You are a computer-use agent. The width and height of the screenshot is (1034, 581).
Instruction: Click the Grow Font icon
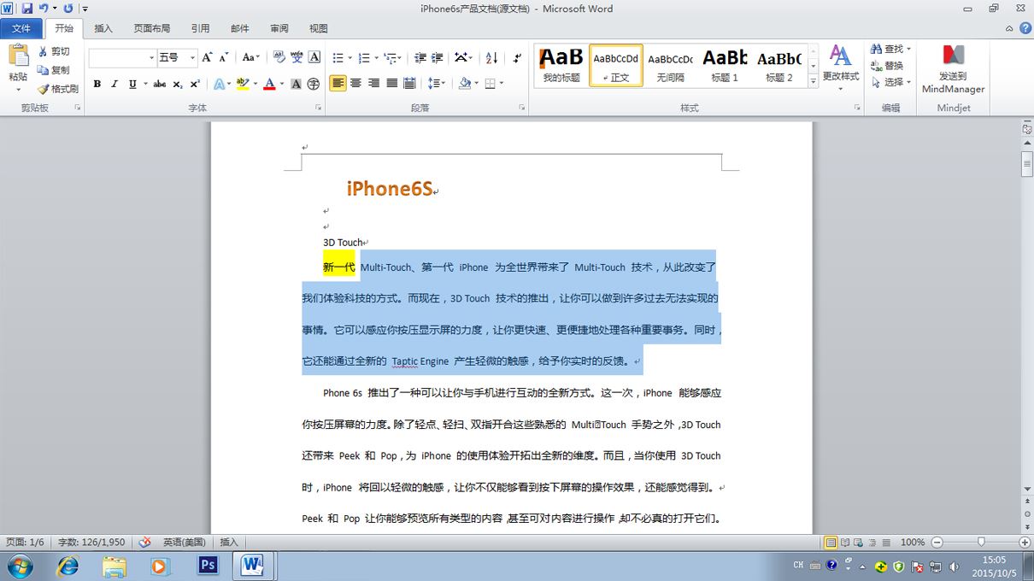tap(207, 57)
